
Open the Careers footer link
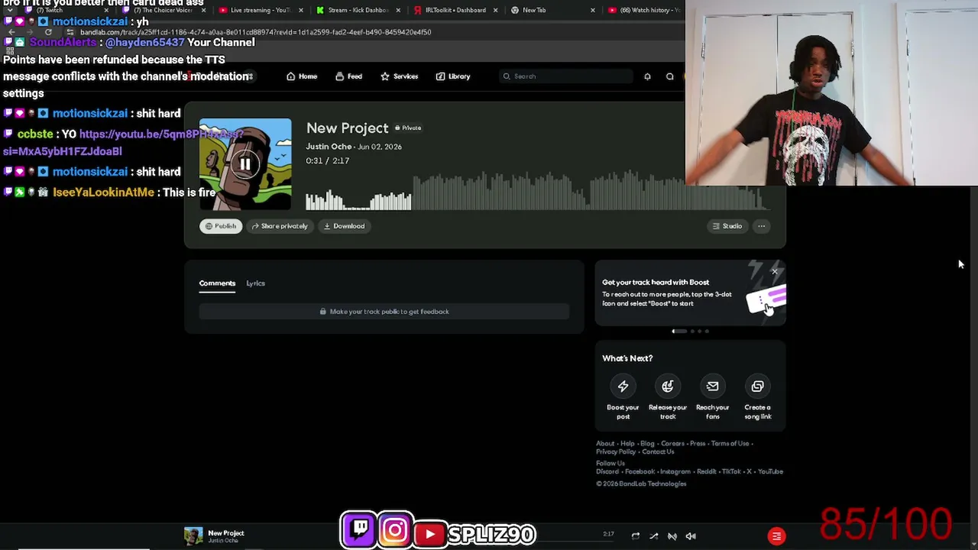coord(672,444)
